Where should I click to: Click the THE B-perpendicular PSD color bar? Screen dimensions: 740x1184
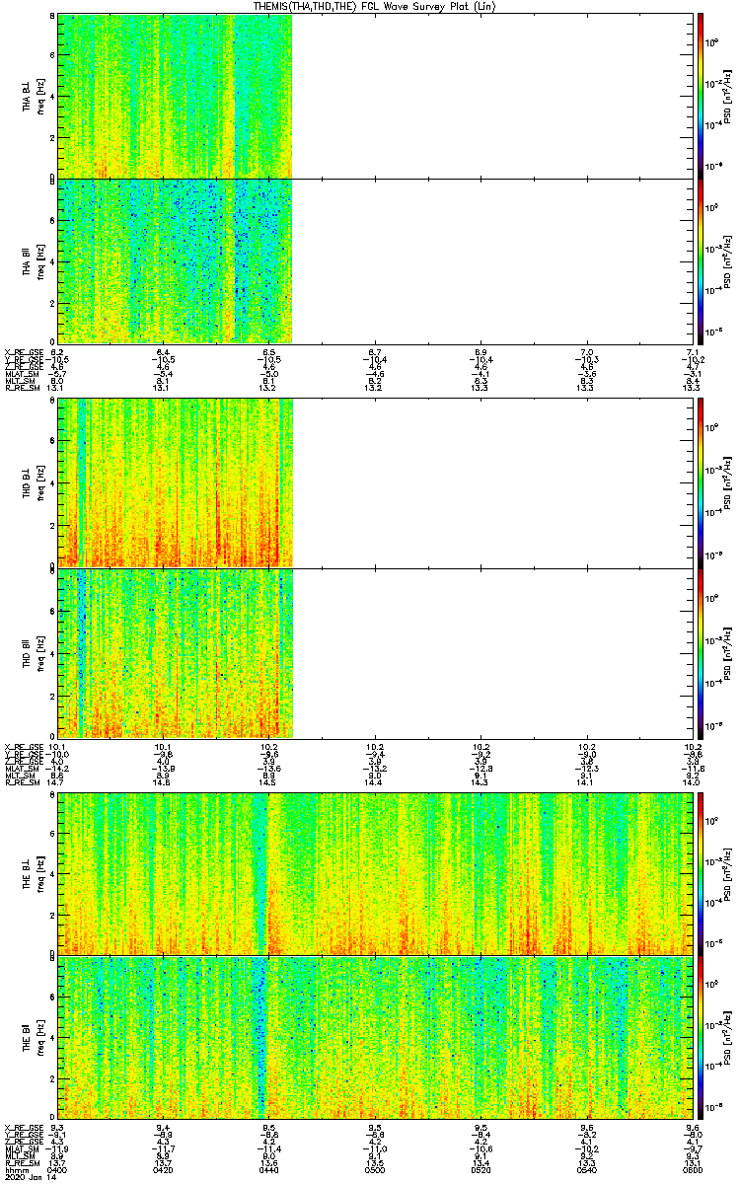pos(701,873)
